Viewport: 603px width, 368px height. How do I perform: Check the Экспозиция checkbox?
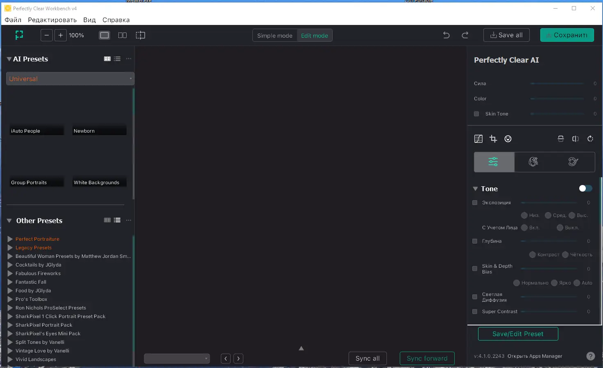pyautogui.click(x=475, y=202)
